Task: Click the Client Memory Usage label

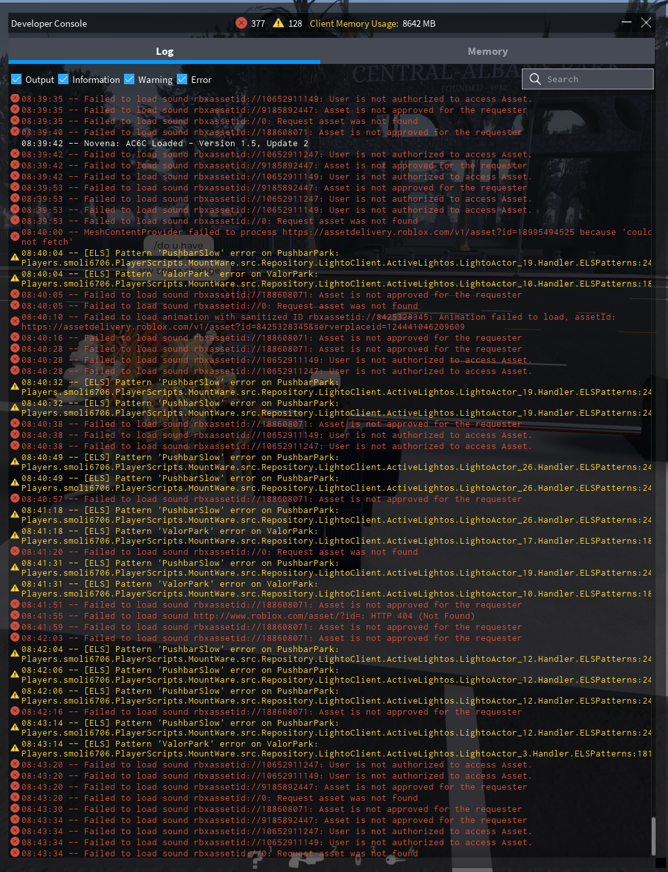Action: (354, 23)
